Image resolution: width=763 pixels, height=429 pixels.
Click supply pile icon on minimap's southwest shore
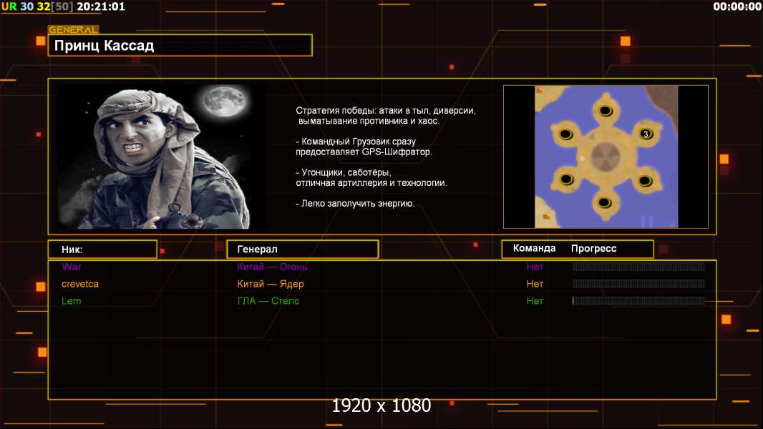(546, 215)
